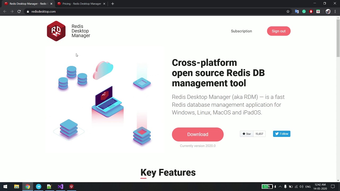Viewport: 340px width, 191px height.
Task: Open the Pocket extension icon
Action: coord(318,11)
